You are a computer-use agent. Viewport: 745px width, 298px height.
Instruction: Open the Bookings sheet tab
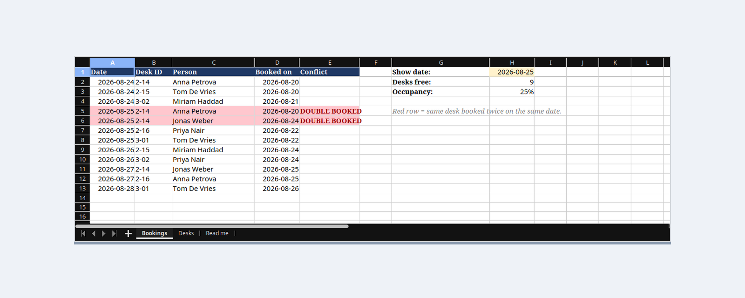coord(155,233)
